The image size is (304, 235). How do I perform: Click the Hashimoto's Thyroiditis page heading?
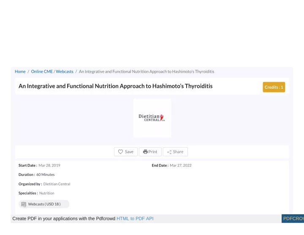(x=116, y=86)
